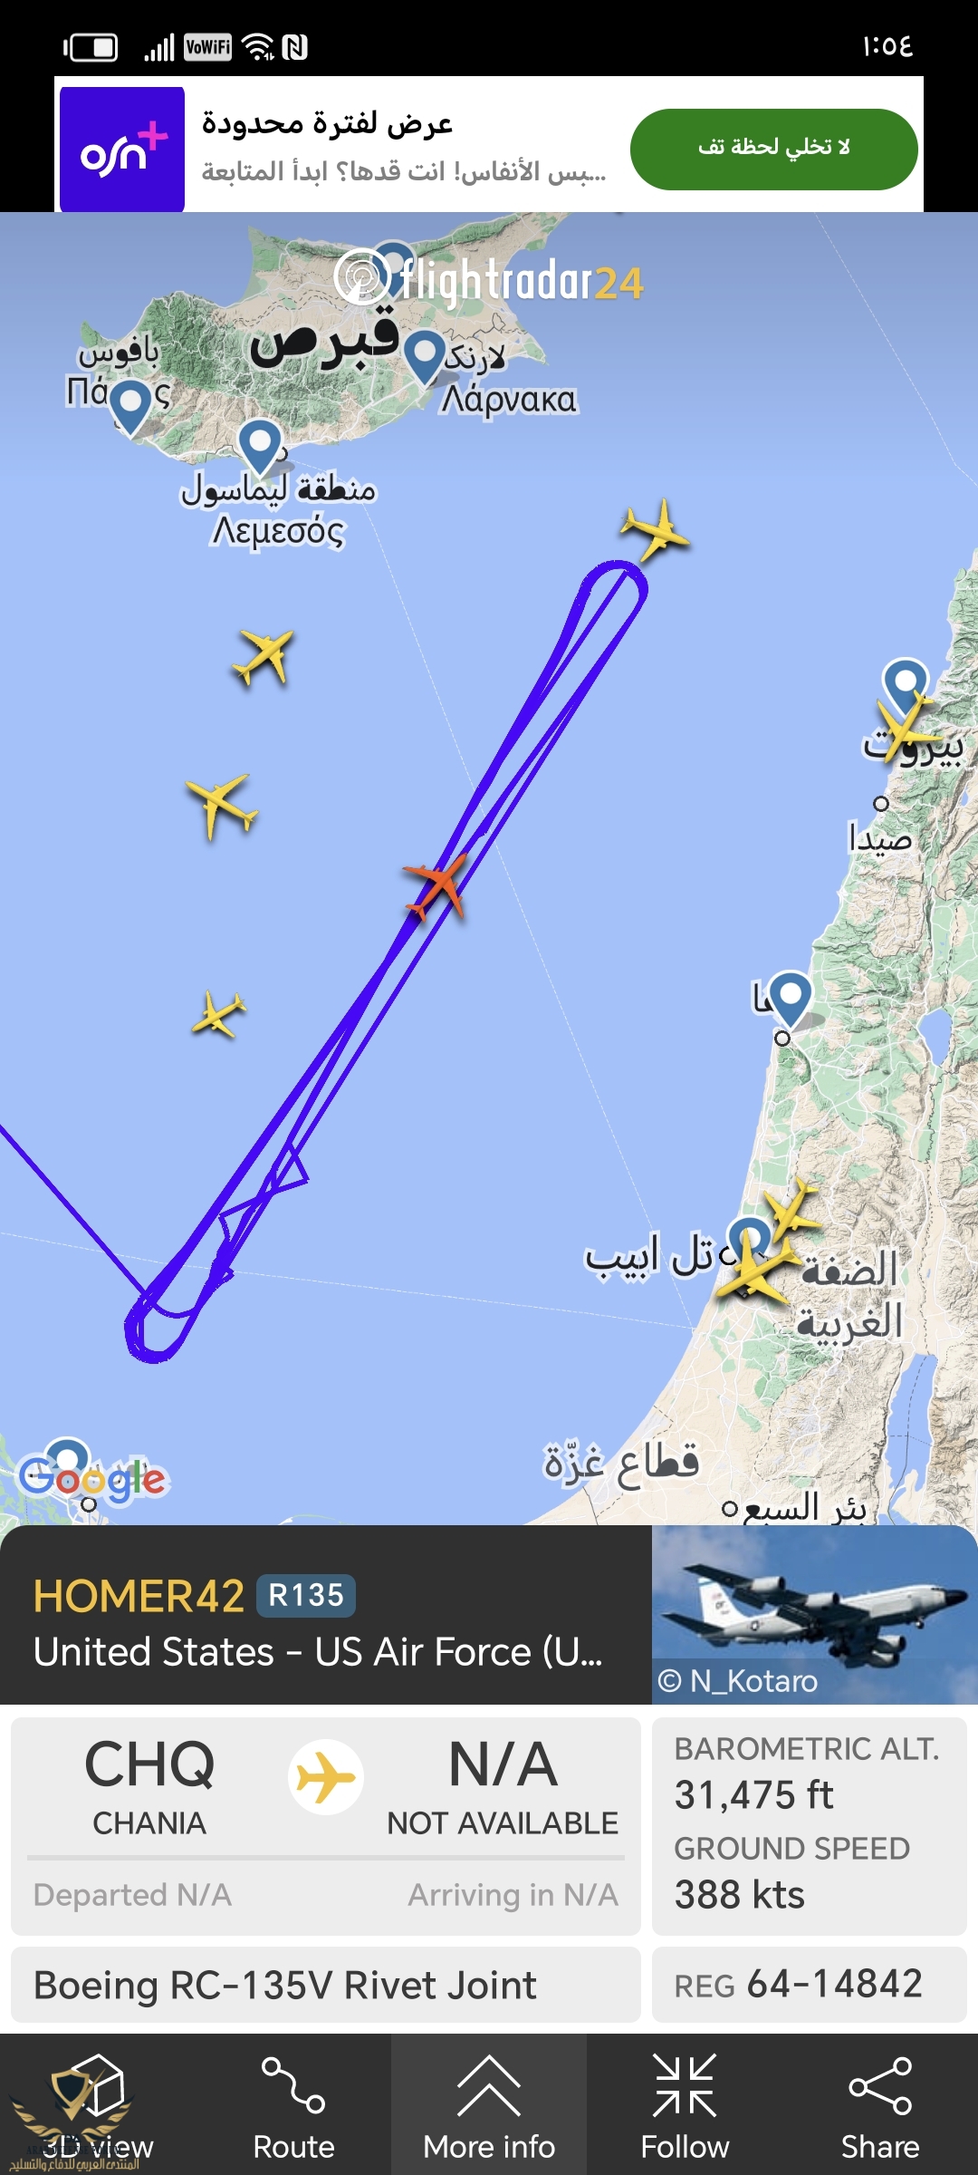This screenshot has width=978, height=2175.
Task: Tap the HOMER42 callsign header
Action: click(x=139, y=1596)
